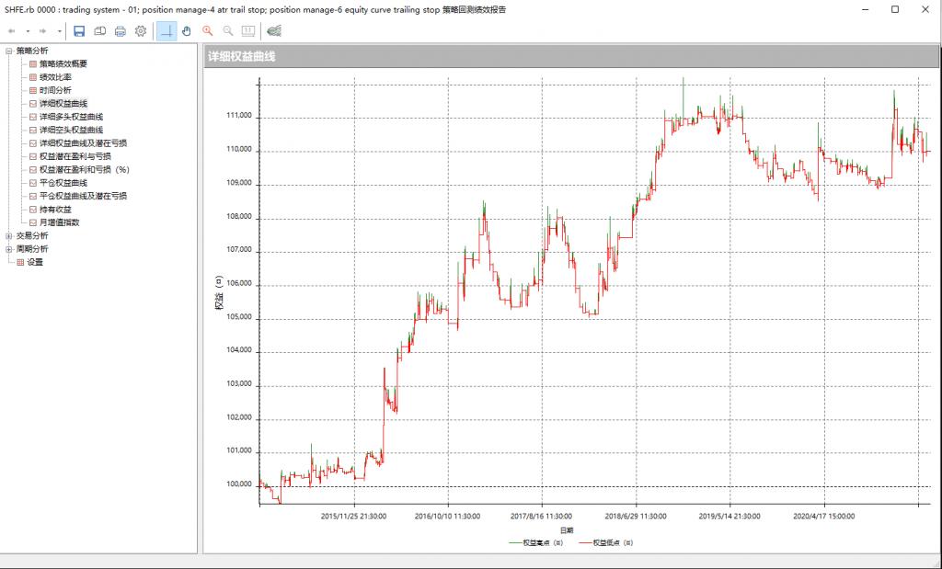Minimize the report window
Screen dimensions: 942x569
(x=866, y=9)
